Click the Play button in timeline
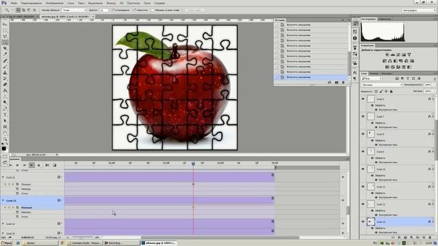438x246 pixels. tap(17, 165)
